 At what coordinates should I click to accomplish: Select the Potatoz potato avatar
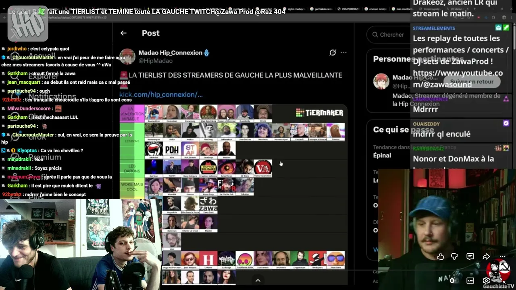tap(335, 132)
